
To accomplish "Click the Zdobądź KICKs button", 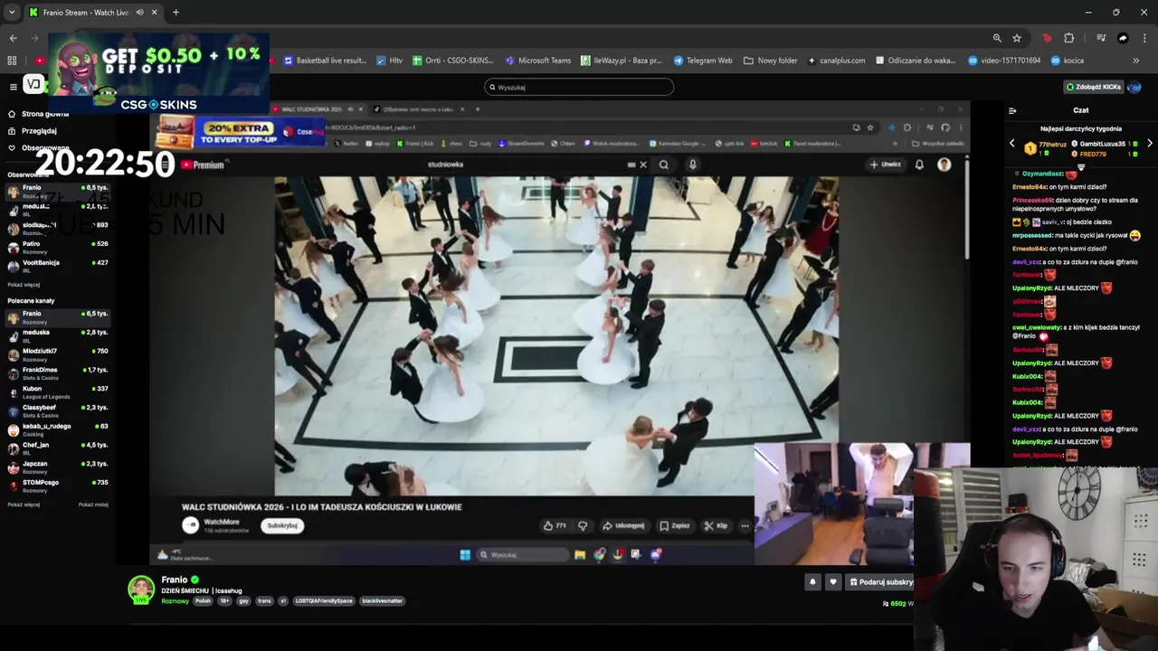I will point(1094,87).
